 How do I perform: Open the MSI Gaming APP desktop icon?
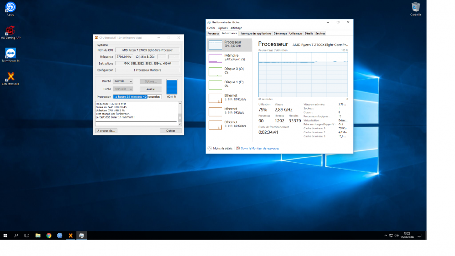tap(10, 31)
